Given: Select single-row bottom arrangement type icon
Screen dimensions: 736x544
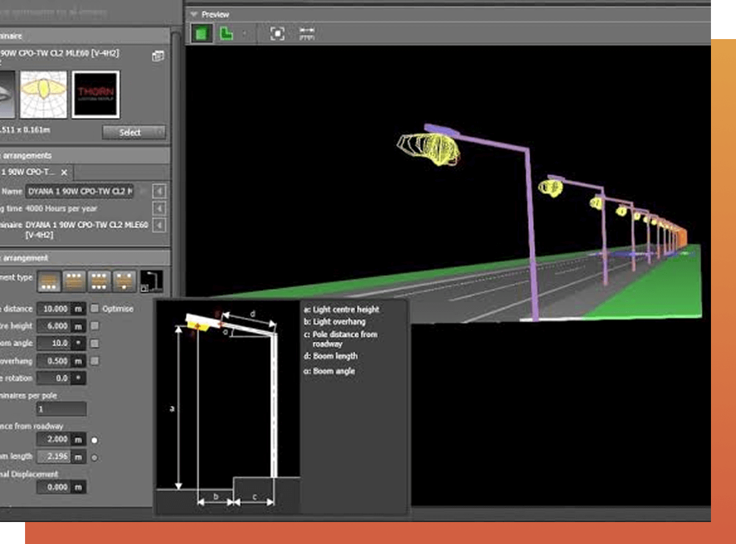Looking at the screenshot, I should click(49, 281).
